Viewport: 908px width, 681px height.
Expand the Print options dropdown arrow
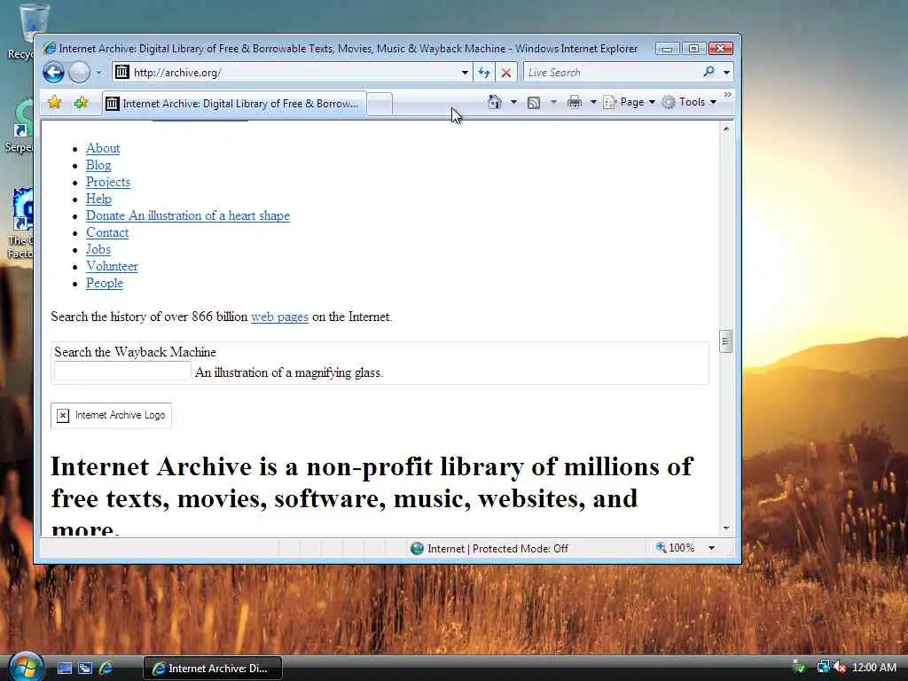point(593,103)
